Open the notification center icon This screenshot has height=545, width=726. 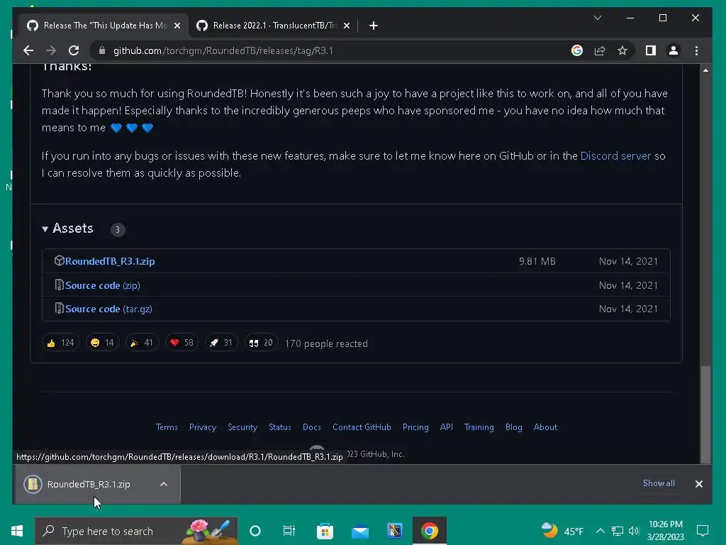[703, 531]
